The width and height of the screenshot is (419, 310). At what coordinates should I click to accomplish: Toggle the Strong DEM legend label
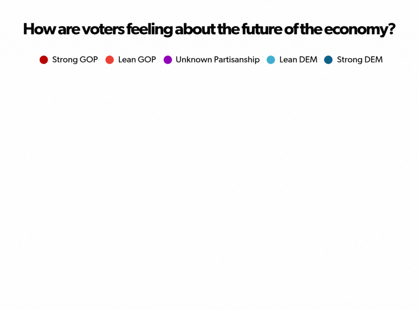pos(360,60)
